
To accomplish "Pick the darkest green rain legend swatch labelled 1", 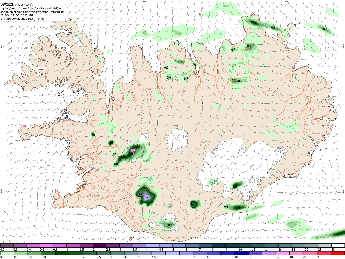I will (62, 253).
